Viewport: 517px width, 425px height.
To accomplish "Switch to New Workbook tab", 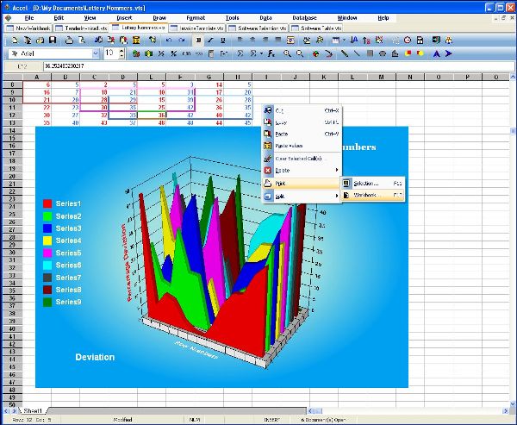I will [28, 28].
